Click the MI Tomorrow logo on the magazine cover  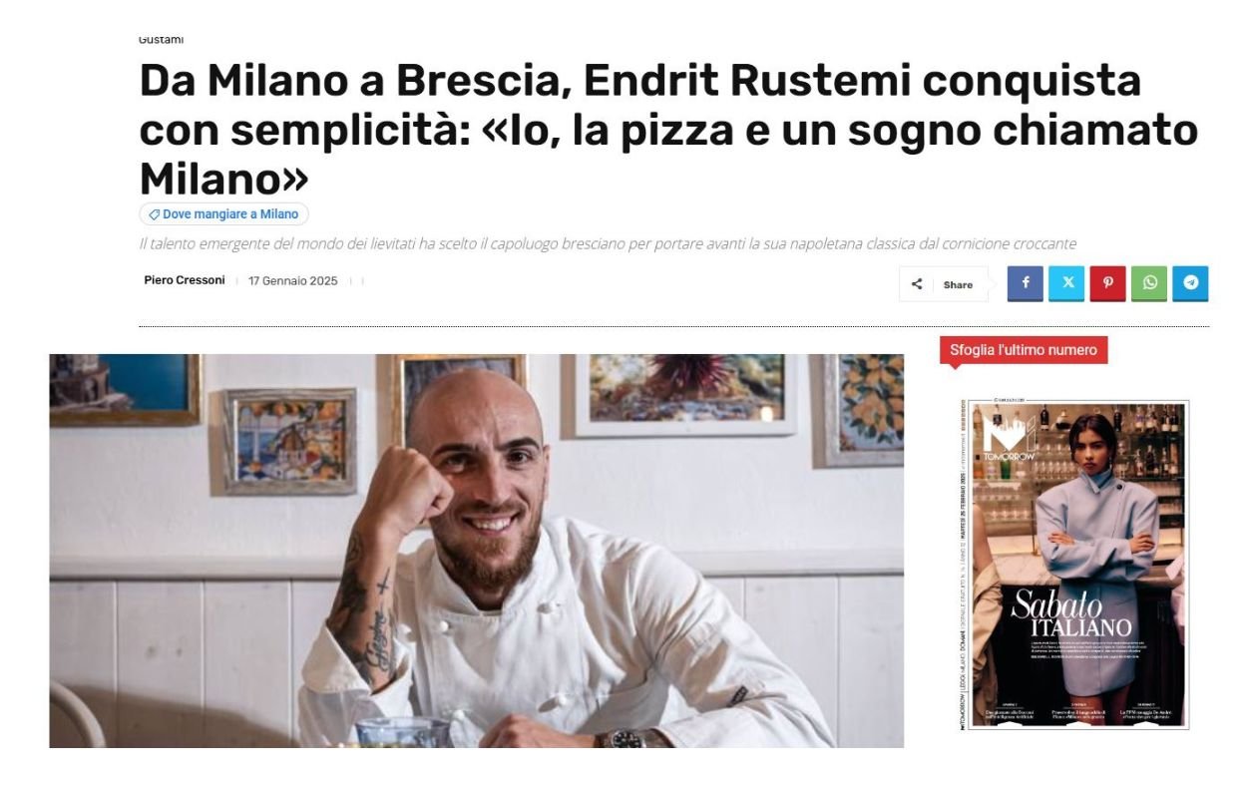[x=1010, y=436]
